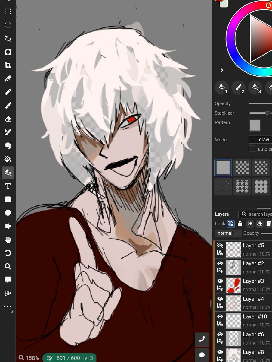
Task: Pick the eyedropper tool
Action: click(8, 79)
